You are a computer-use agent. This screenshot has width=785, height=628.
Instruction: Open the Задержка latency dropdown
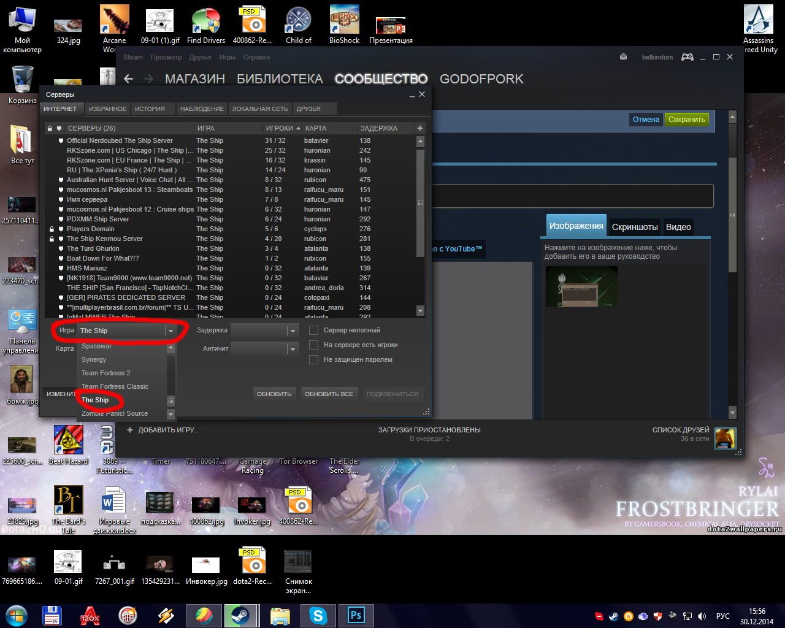(264, 331)
